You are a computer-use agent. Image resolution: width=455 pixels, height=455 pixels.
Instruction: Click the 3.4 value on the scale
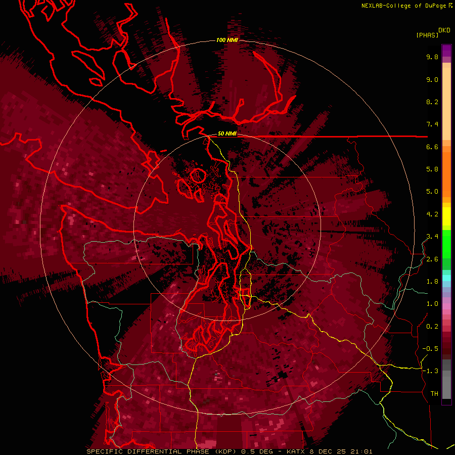432,237
